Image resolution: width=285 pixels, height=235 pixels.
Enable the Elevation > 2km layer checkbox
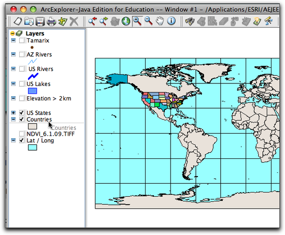click(22, 98)
